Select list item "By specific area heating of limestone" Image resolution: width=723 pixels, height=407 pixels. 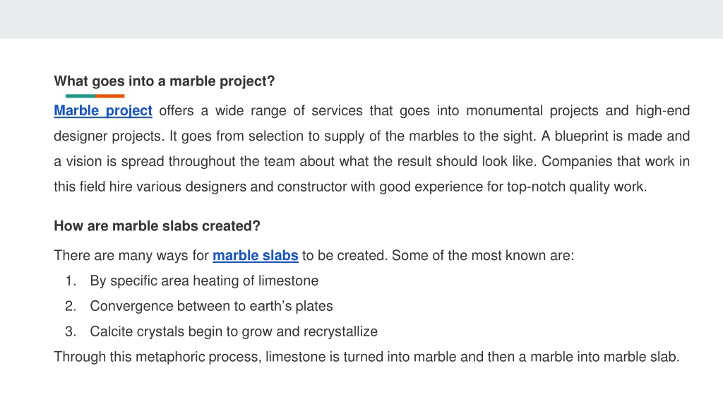tap(204, 281)
